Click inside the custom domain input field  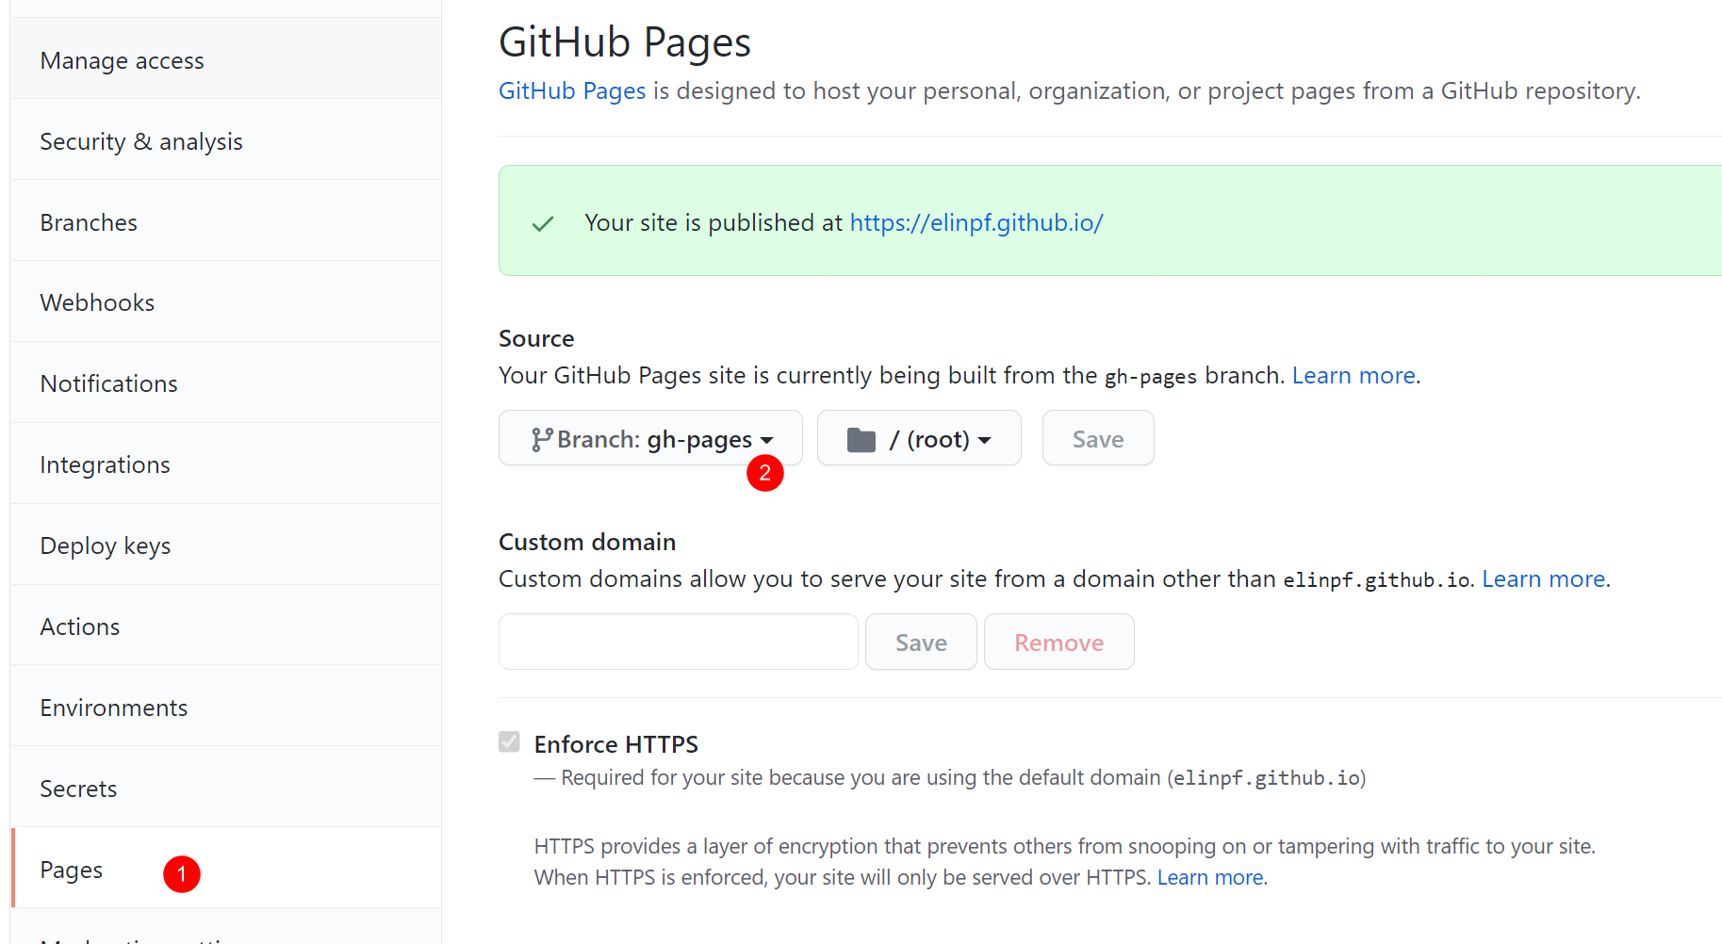click(677, 642)
